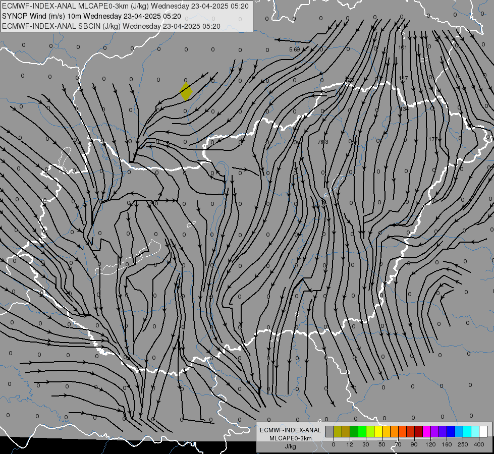Click the ECMWF-INDEX-ANAL SBCIN title line
494x454 pixels.
pos(111,26)
